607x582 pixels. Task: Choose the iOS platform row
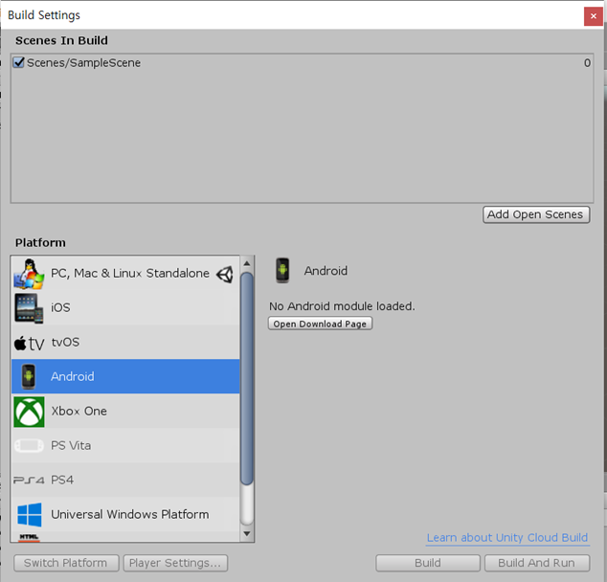pyautogui.click(x=125, y=307)
